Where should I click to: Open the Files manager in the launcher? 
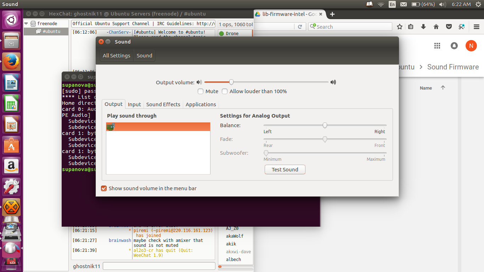pos(12,41)
